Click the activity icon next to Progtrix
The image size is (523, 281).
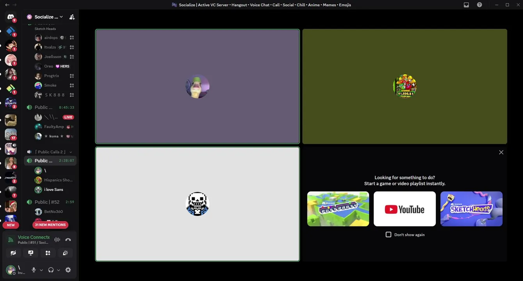[72, 76]
